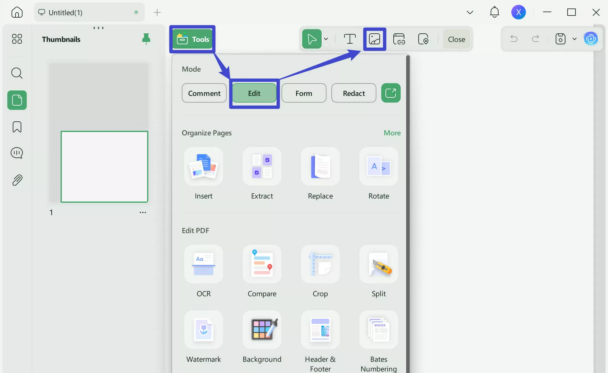Select the Link tool in the toolbar

point(399,39)
